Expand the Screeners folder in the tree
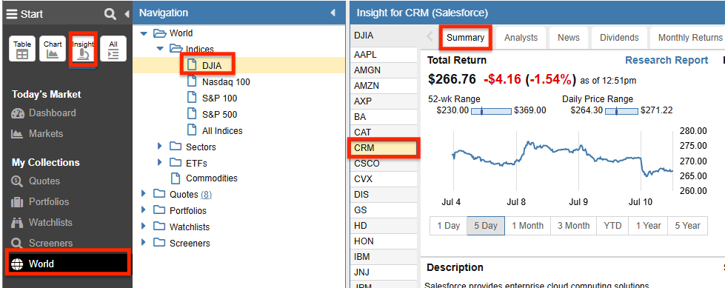 click(144, 242)
